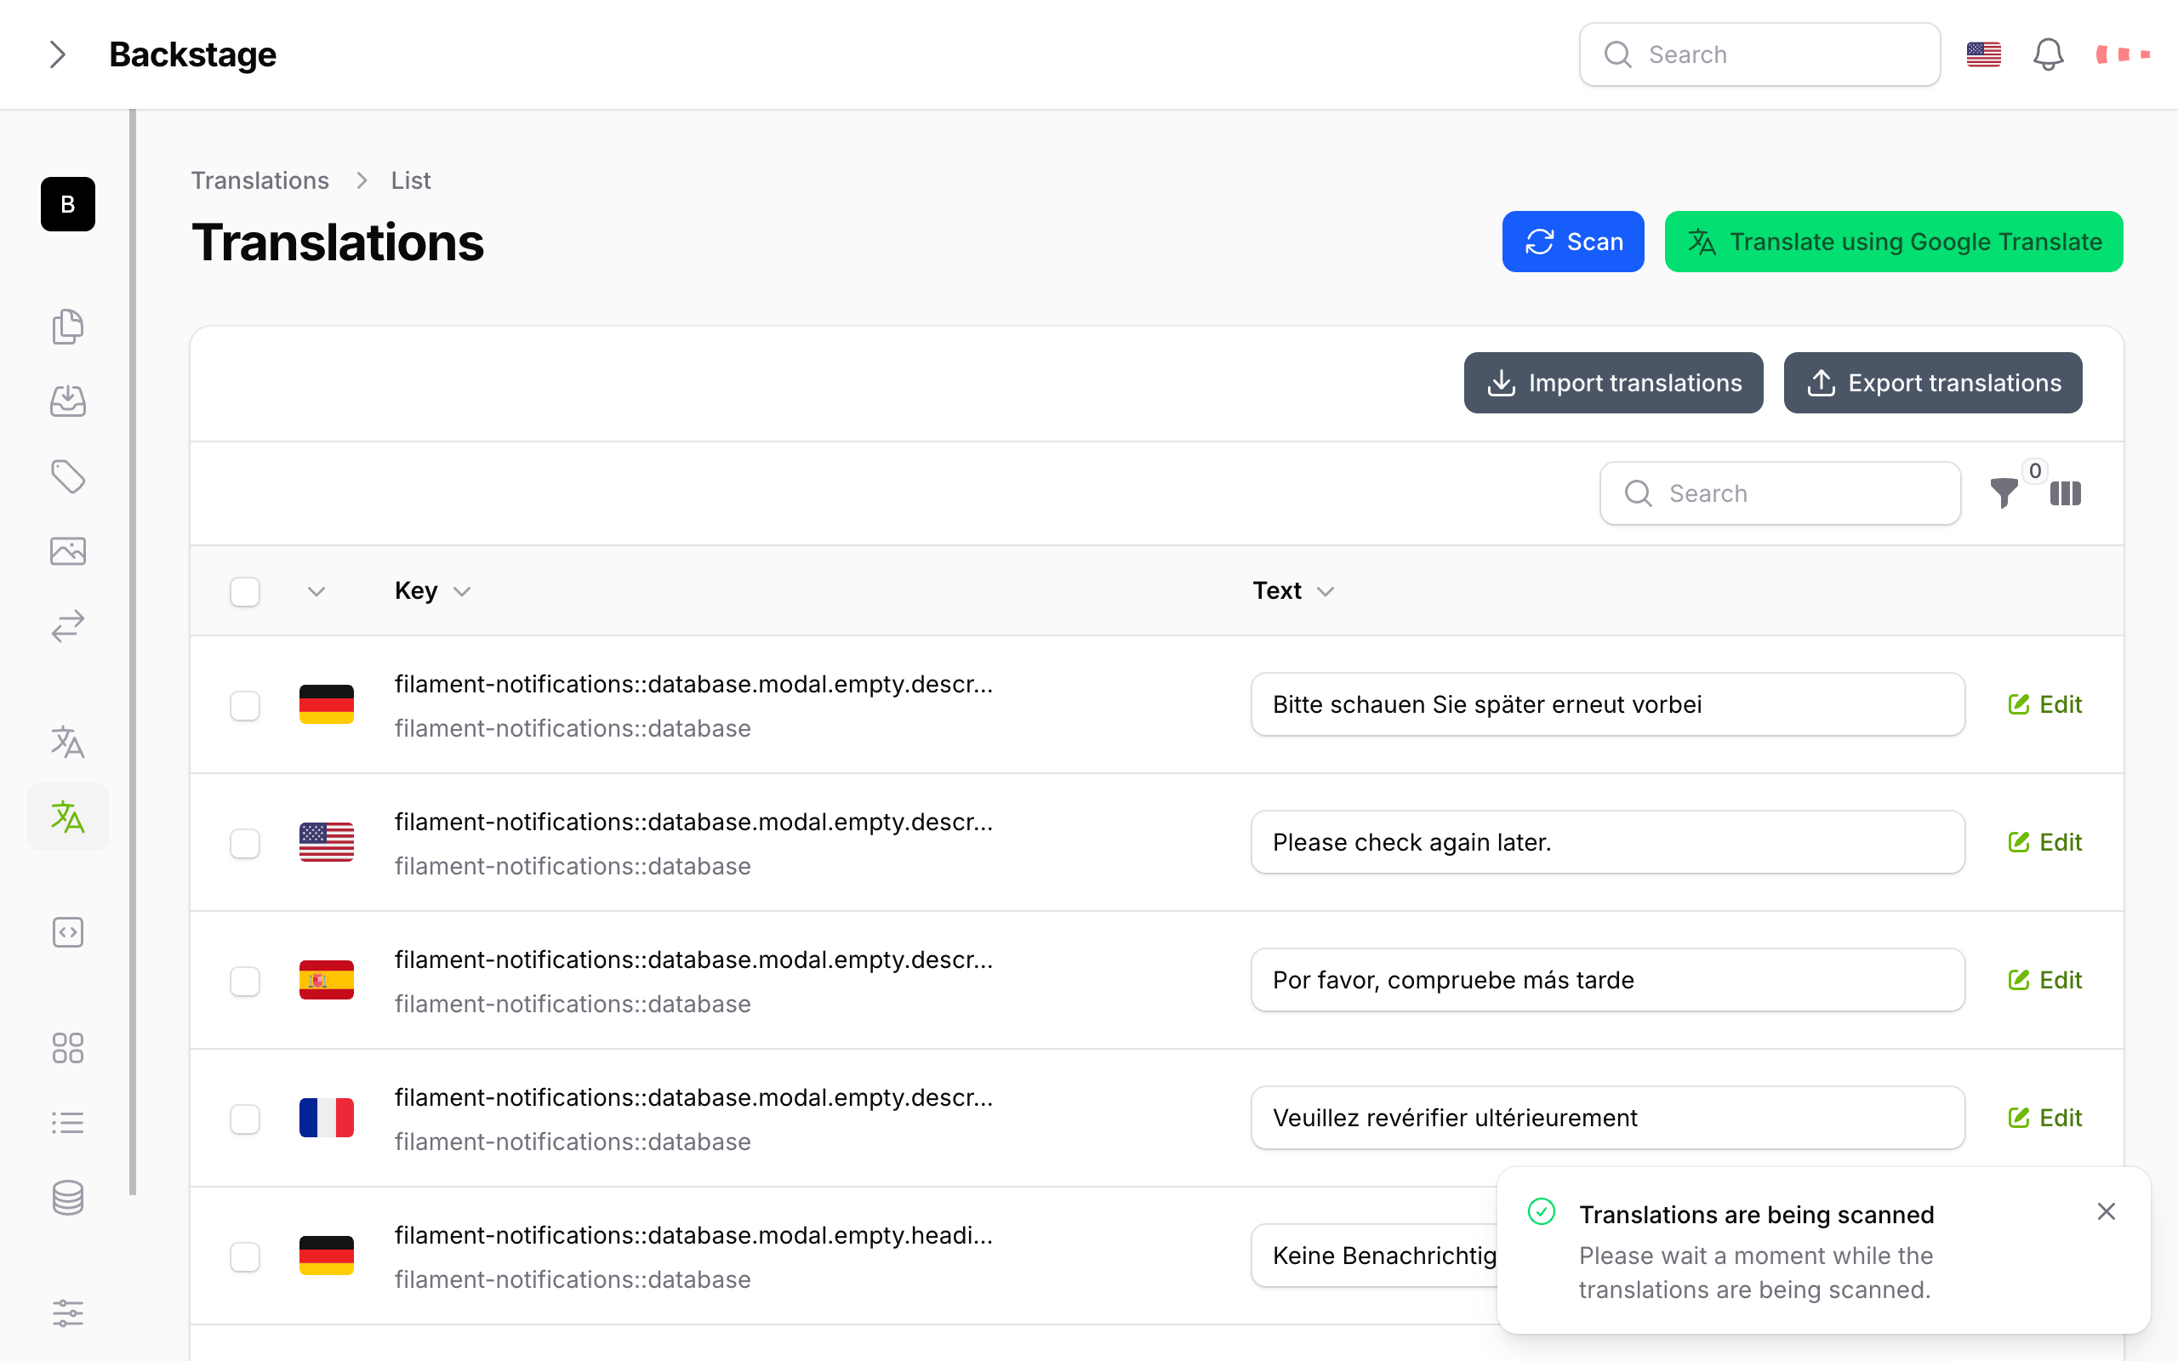The height and width of the screenshot is (1361, 2178).
Task: Click the inbox tray sidebar icon
Action: pos(67,401)
